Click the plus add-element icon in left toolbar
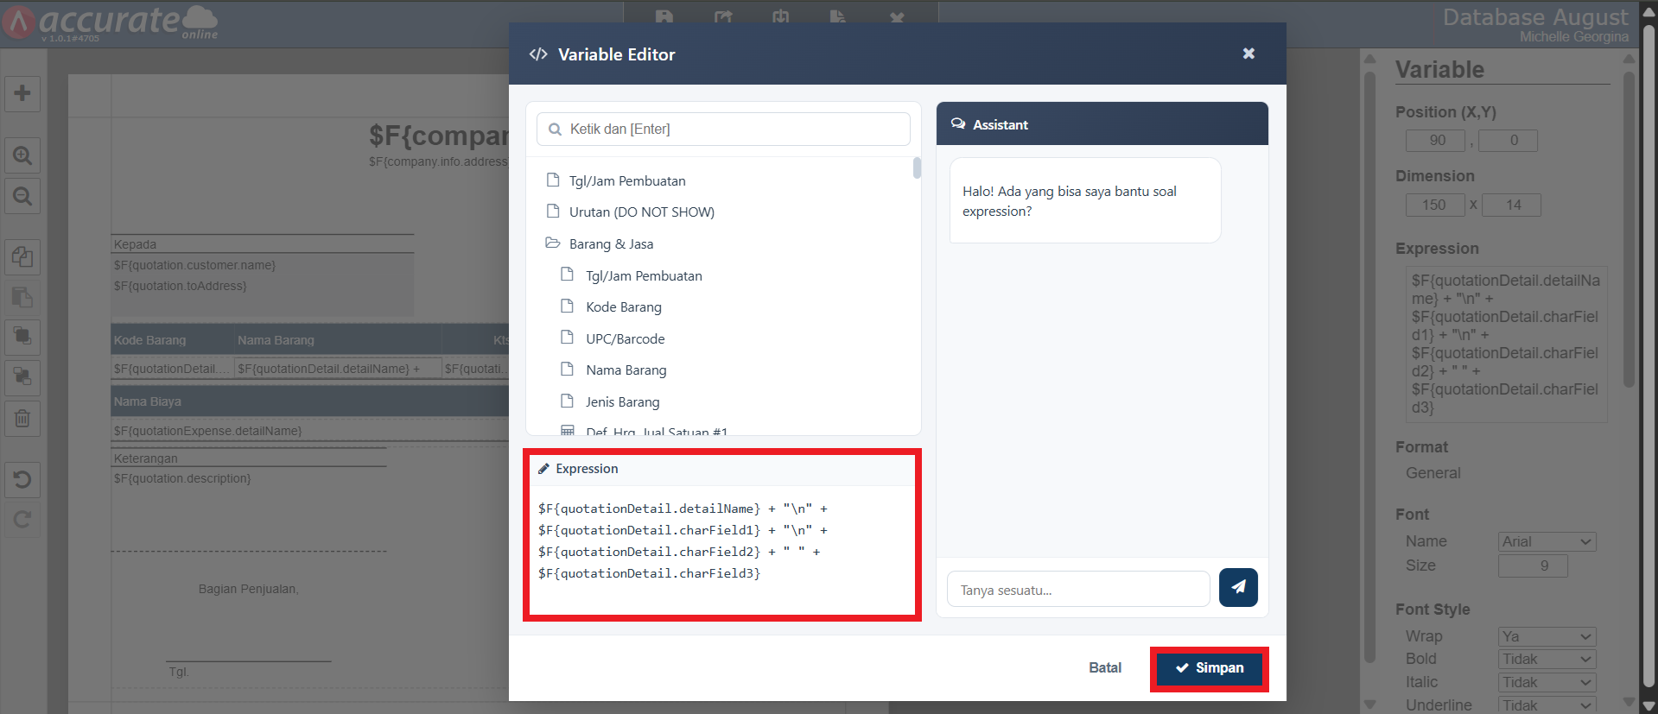 click(22, 93)
